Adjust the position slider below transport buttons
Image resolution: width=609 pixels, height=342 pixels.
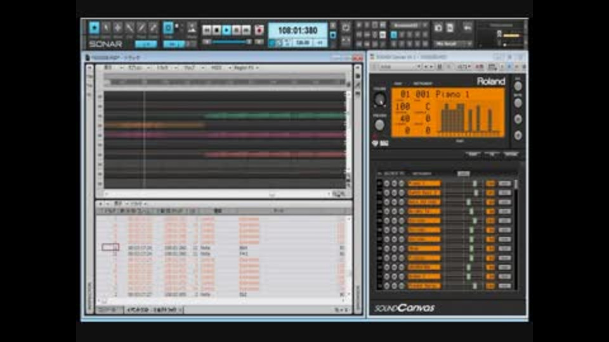[x=231, y=42]
